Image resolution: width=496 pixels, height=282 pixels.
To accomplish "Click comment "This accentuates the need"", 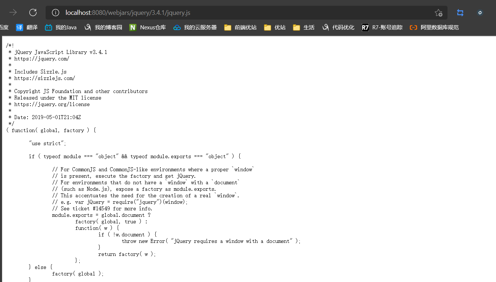I will click(146, 195).
